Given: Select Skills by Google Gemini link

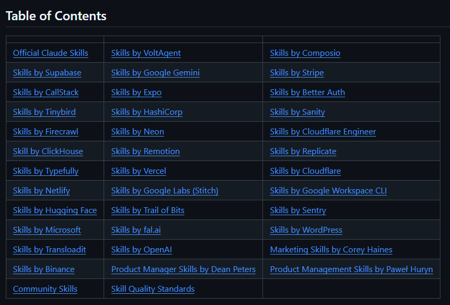Looking at the screenshot, I should pyautogui.click(x=155, y=73).
